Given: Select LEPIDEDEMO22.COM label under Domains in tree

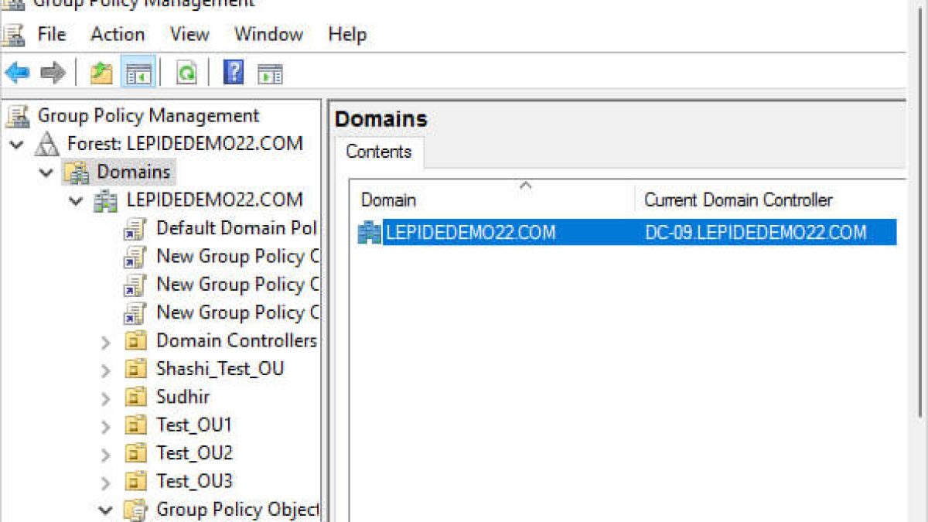Looking at the screenshot, I should pyautogui.click(x=214, y=200).
